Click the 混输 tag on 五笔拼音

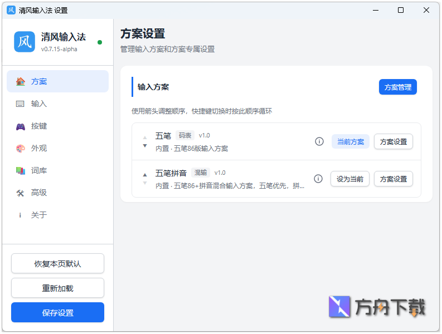pyautogui.click(x=201, y=173)
